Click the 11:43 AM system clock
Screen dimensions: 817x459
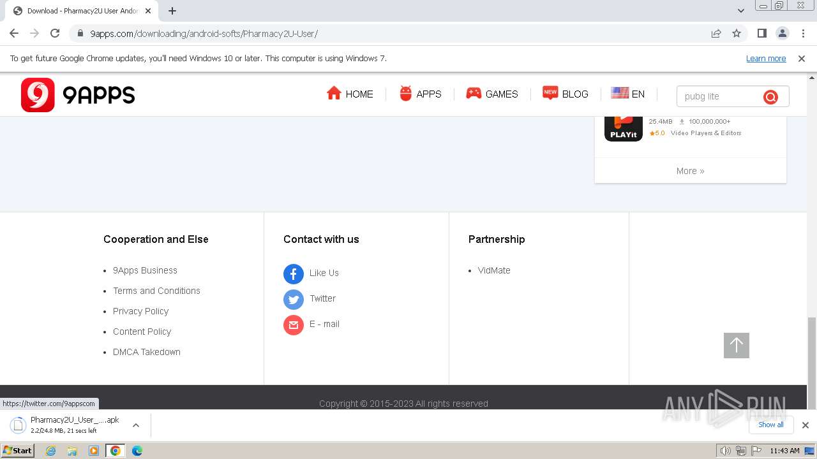click(784, 451)
